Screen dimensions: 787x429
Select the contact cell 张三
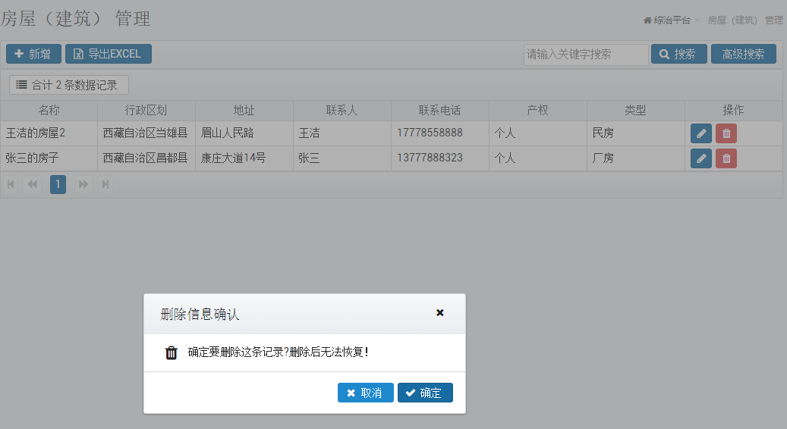(342, 158)
